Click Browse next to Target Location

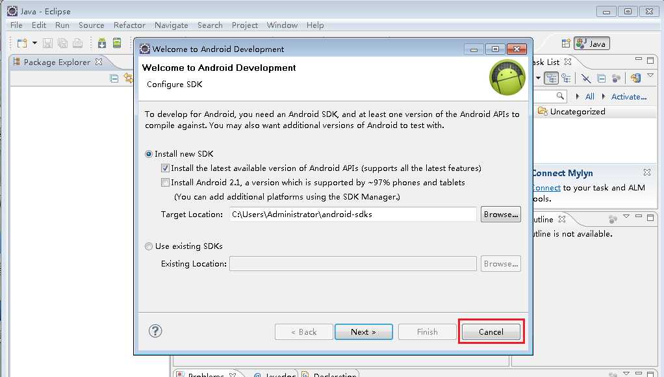pyautogui.click(x=501, y=214)
